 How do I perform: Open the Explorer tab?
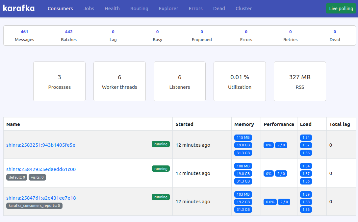pos(168,9)
